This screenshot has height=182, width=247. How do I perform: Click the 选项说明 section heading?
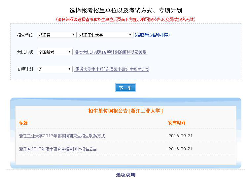coord(125,175)
